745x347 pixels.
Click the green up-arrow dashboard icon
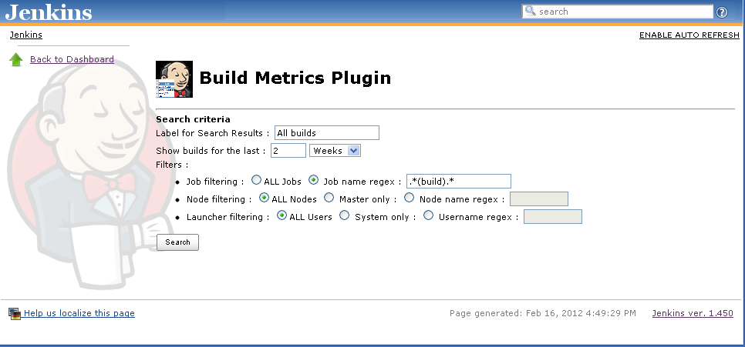tap(16, 60)
